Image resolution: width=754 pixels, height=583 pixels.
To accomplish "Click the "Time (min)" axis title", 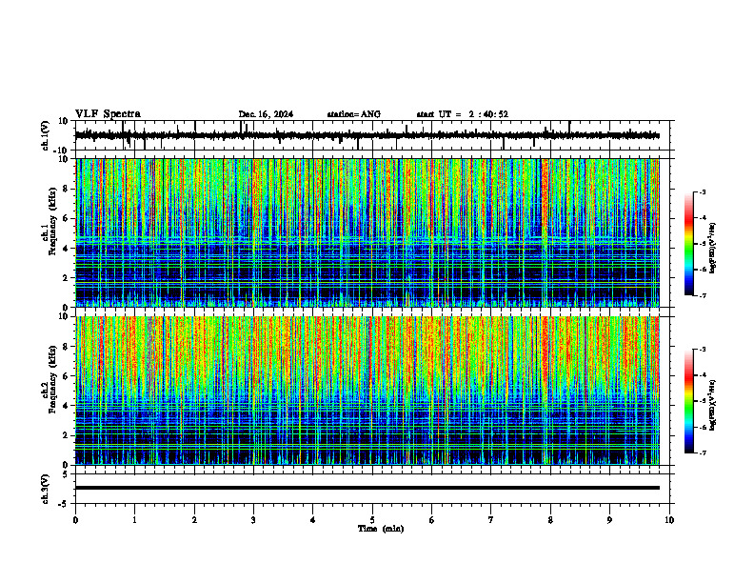I will click(x=381, y=529).
